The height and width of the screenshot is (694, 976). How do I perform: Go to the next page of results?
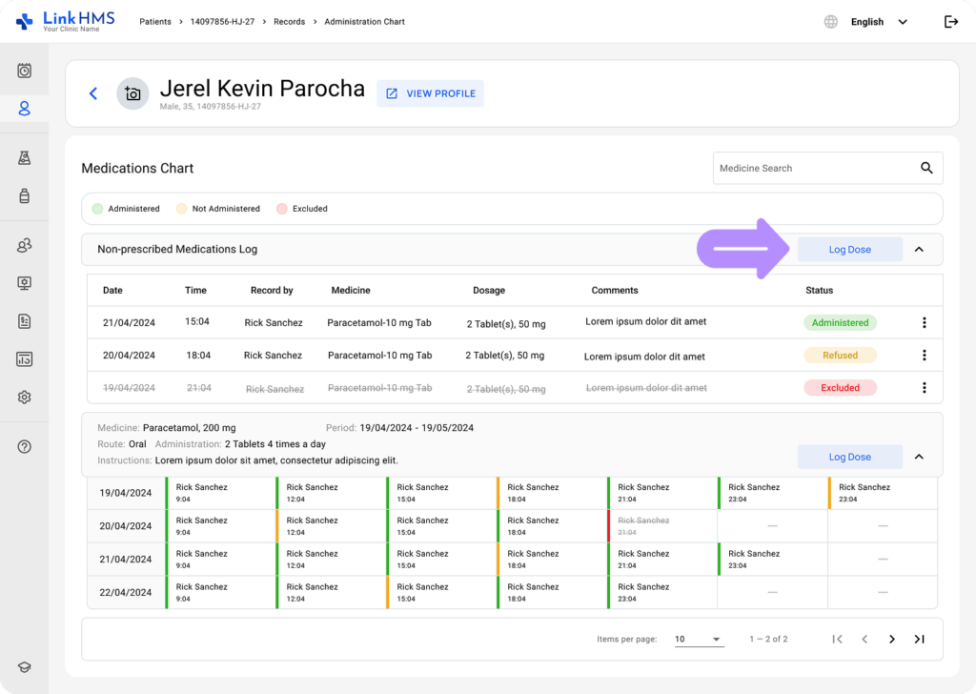[892, 639]
